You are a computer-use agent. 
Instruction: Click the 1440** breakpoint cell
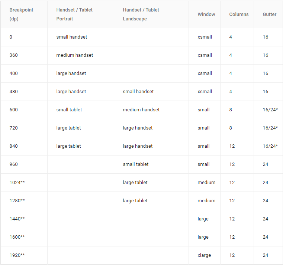tap(17, 219)
